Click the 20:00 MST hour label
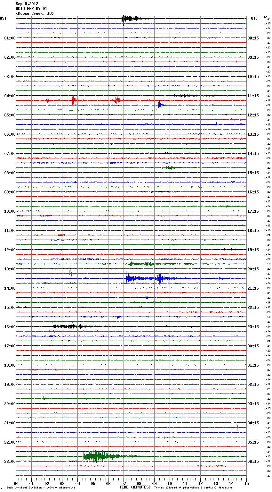Viewport: 272px width, 492px height. (10, 404)
